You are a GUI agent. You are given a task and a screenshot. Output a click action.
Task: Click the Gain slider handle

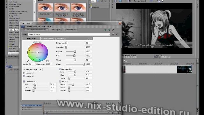pyautogui.click(x=74, y=56)
